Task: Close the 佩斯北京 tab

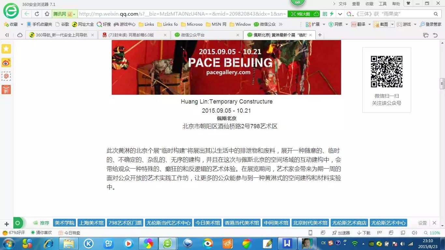Action: (x=310, y=35)
